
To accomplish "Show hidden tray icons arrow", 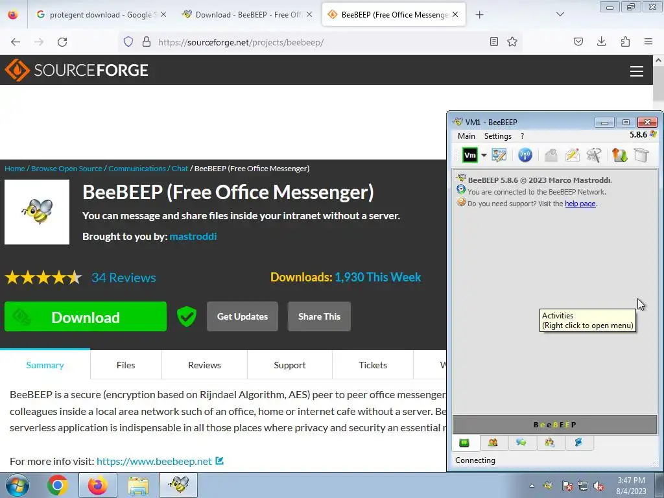I will 532,486.
